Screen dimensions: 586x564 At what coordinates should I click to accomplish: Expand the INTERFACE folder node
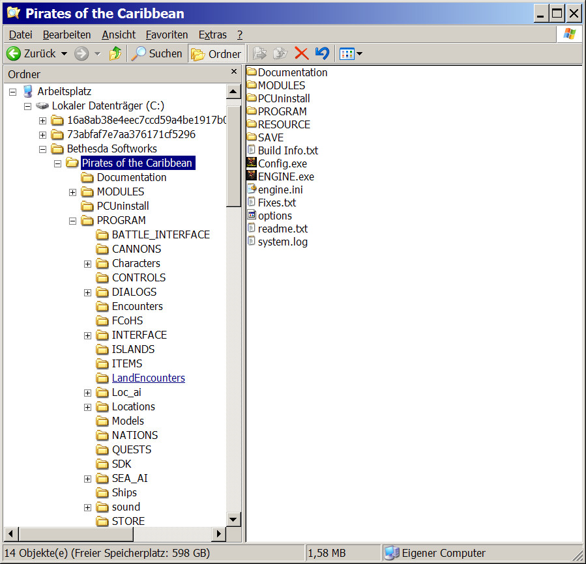87,335
